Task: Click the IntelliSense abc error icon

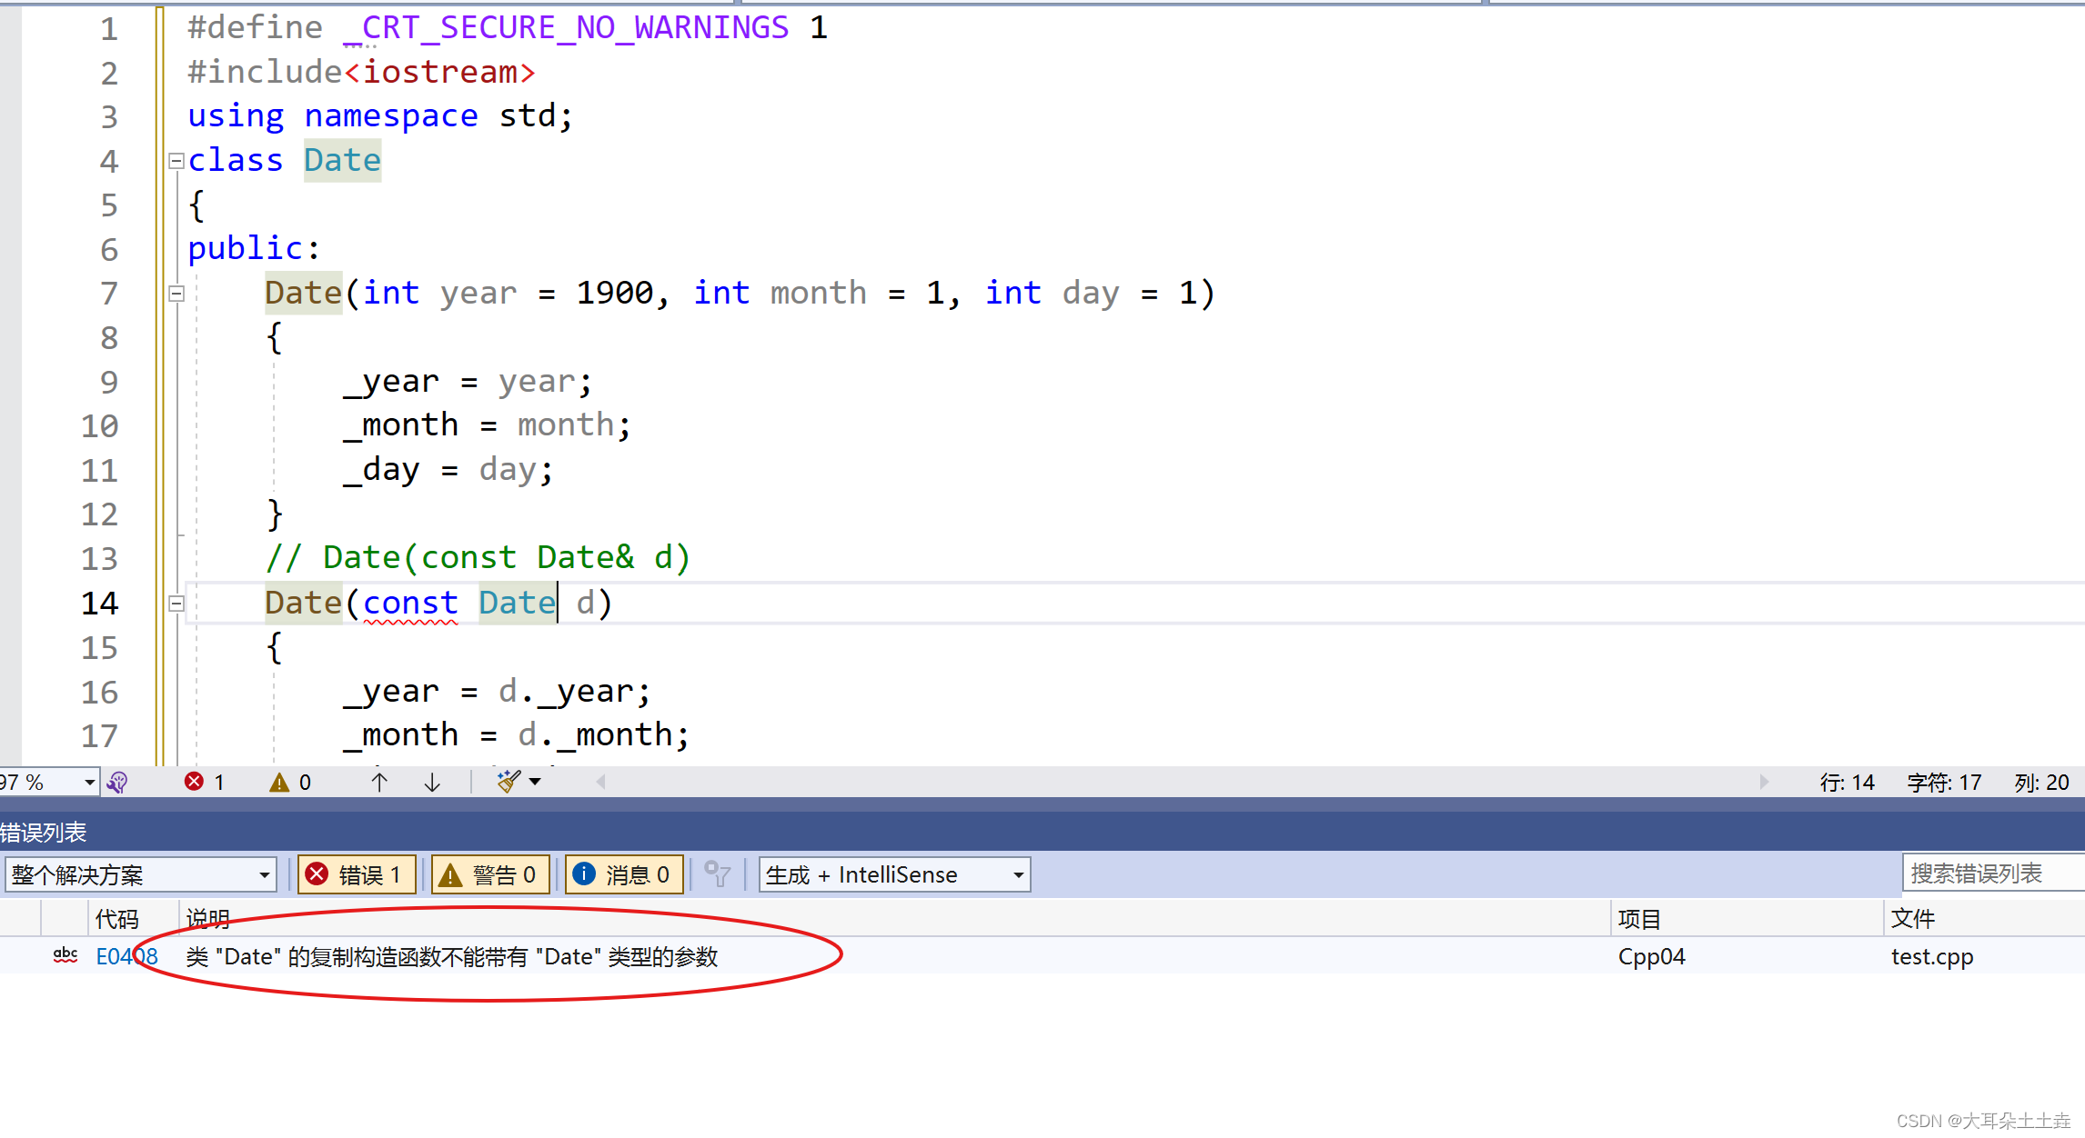Action: click(65, 955)
